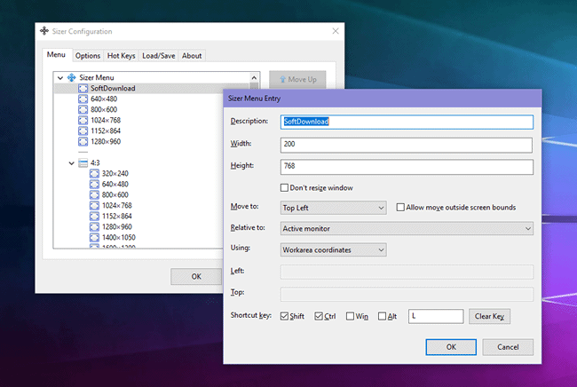577x387 pixels.
Task: Select the 320×240 size icon in the 4:3 group
Action: point(94,174)
